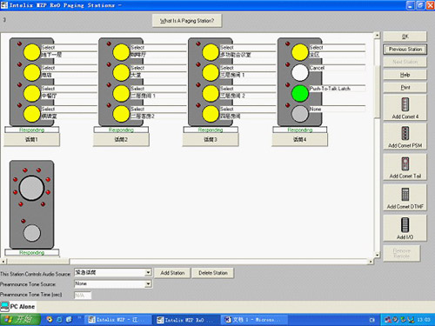Open the Audio Source dropdown
The height and width of the screenshot is (326, 435).
[x=148, y=272]
